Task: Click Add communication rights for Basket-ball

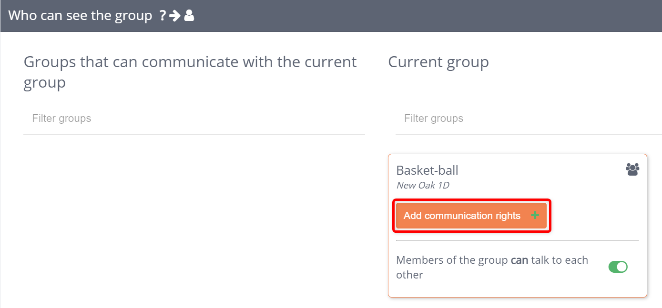Action: click(471, 215)
